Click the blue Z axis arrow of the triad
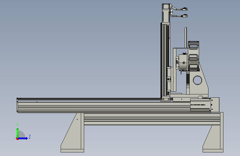 point(23,138)
